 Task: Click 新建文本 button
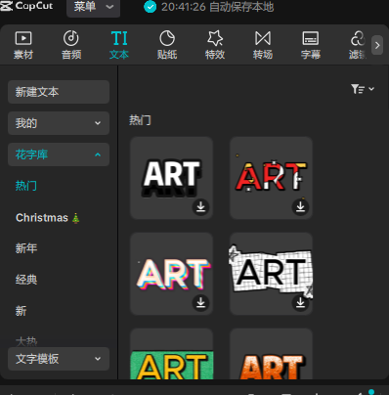(59, 92)
